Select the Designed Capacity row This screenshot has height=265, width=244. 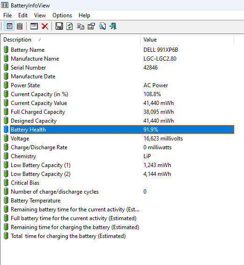119,121
